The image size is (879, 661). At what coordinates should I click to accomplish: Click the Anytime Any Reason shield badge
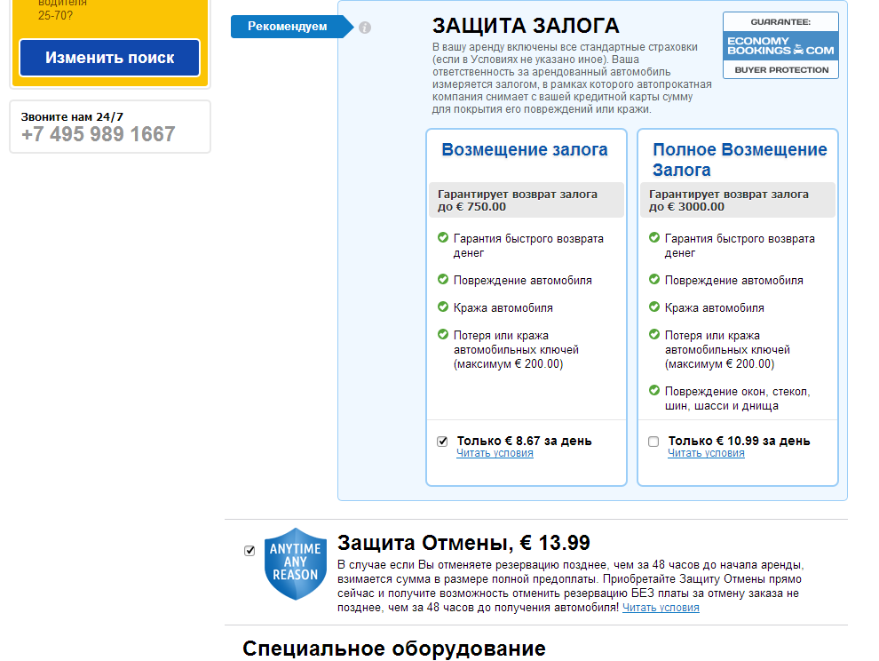tap(296, 564)
